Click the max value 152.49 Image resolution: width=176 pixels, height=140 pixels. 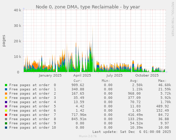pos(163,111)
